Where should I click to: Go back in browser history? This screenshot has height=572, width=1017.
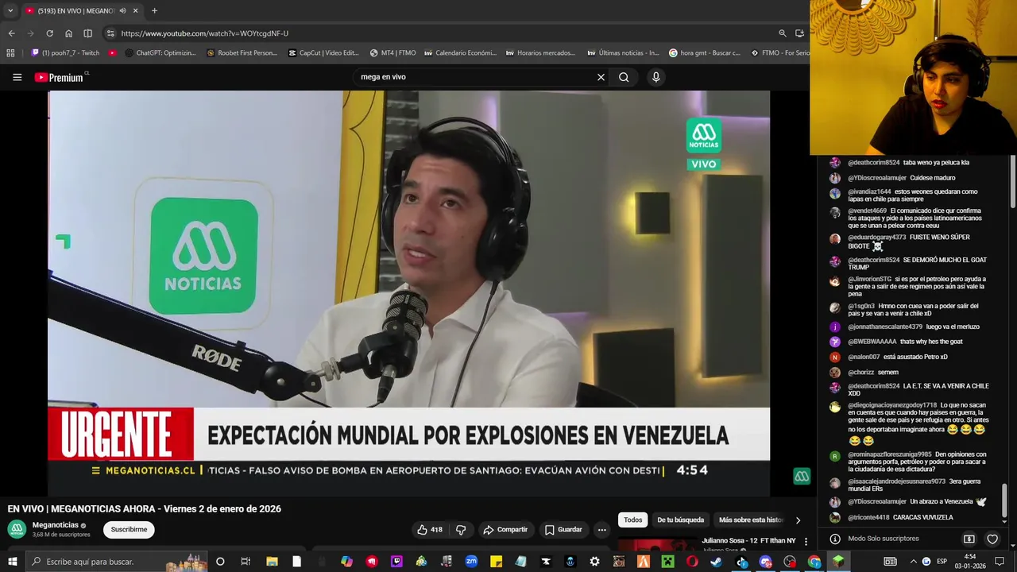click(11, 33)
